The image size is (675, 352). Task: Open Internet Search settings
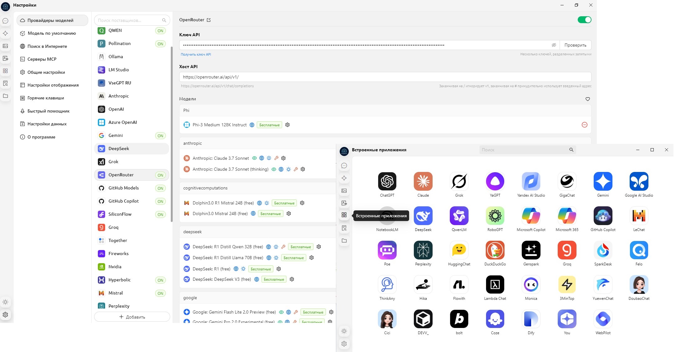(x=52, y=46)
